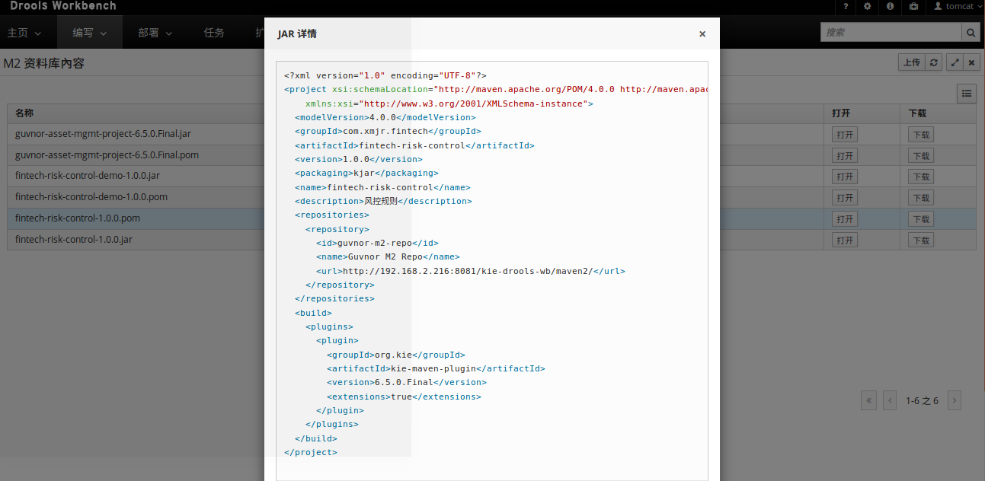Click the description 风控规则 line
This screenshot has width=985, height=481.
click(x=383, y=201)
